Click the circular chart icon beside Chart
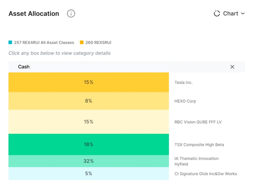Image resolution: width=258 pixels, height=189 pixels. (x=217, y=14)
